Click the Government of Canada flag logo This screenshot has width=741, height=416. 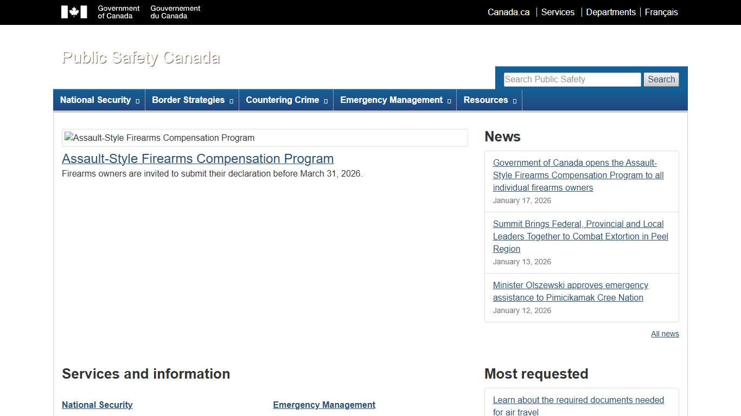click(74, 12)
